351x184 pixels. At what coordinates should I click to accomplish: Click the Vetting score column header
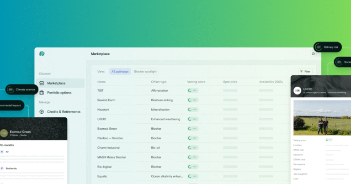[x=196, y=82]
